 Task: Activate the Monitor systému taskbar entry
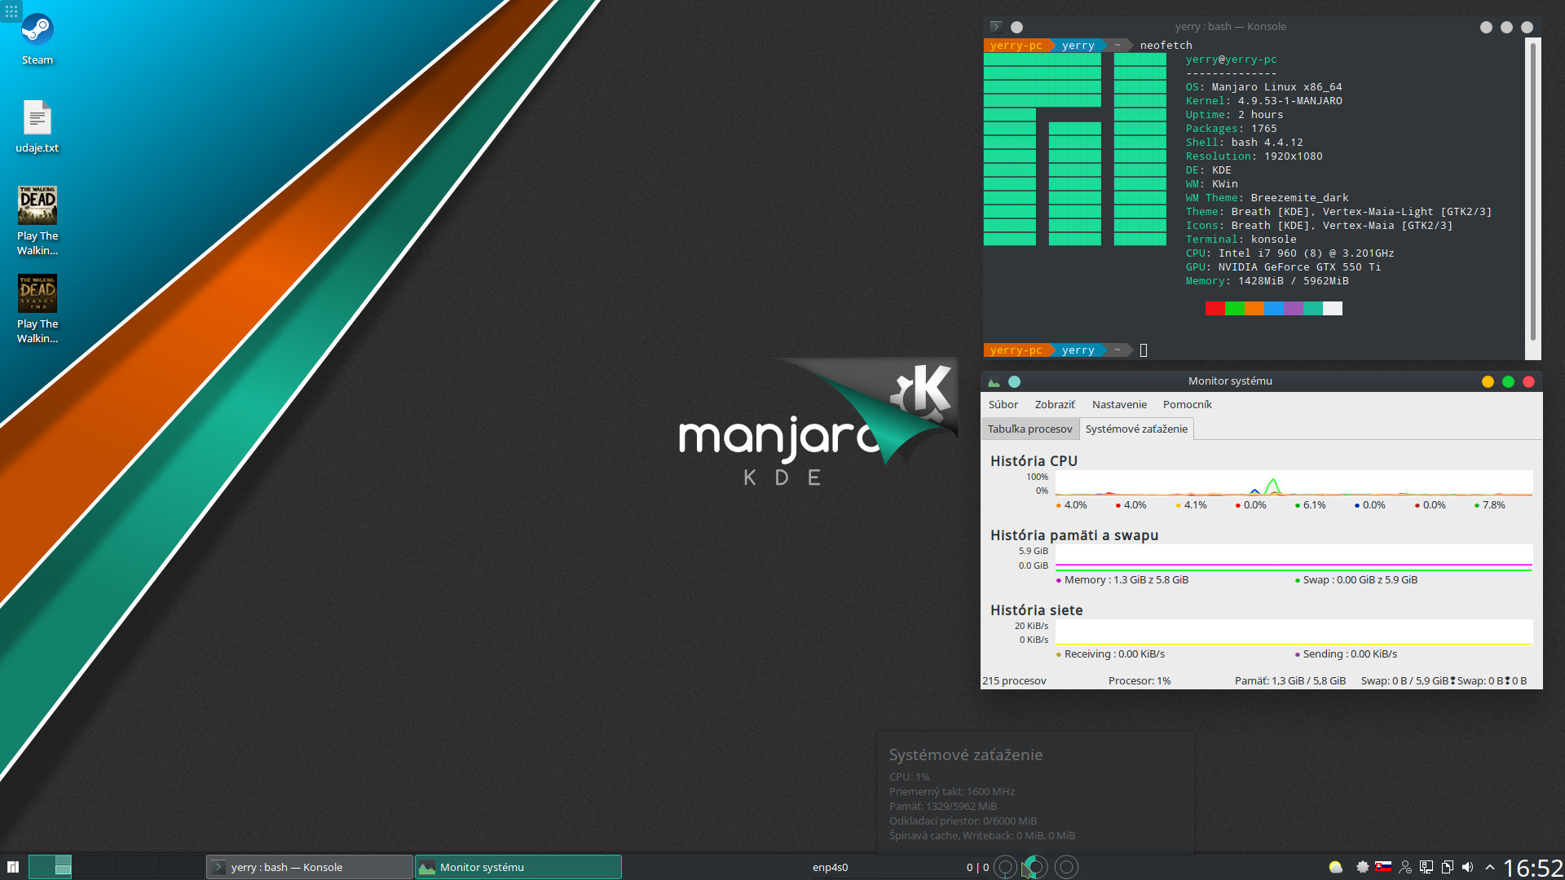coord(518,867)
